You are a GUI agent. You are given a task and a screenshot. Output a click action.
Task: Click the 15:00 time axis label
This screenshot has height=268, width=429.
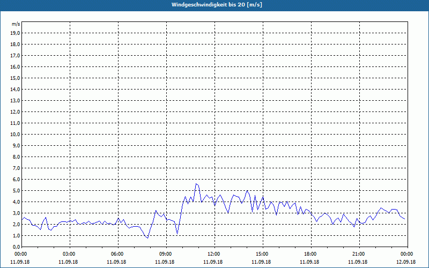pyautogui.click(x=262, y=254)
